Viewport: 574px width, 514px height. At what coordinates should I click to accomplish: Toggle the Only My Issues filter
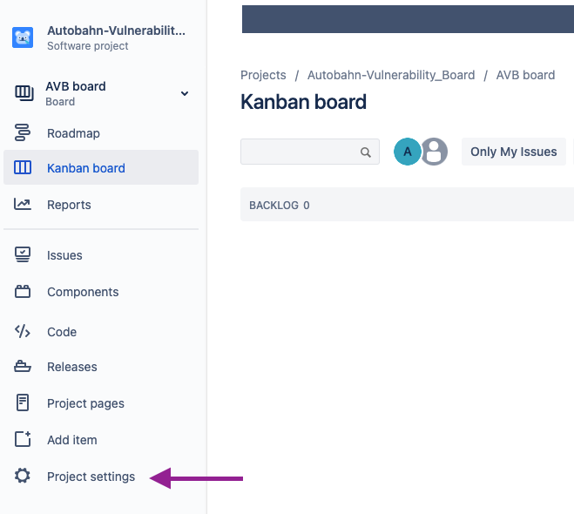pos(514,152)
